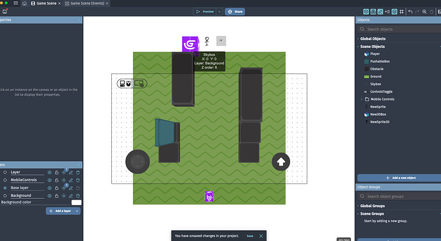Select the Background layer radio button
Image resolution: width=441 pixels, height=241 pixels.
tap(5, 196)
